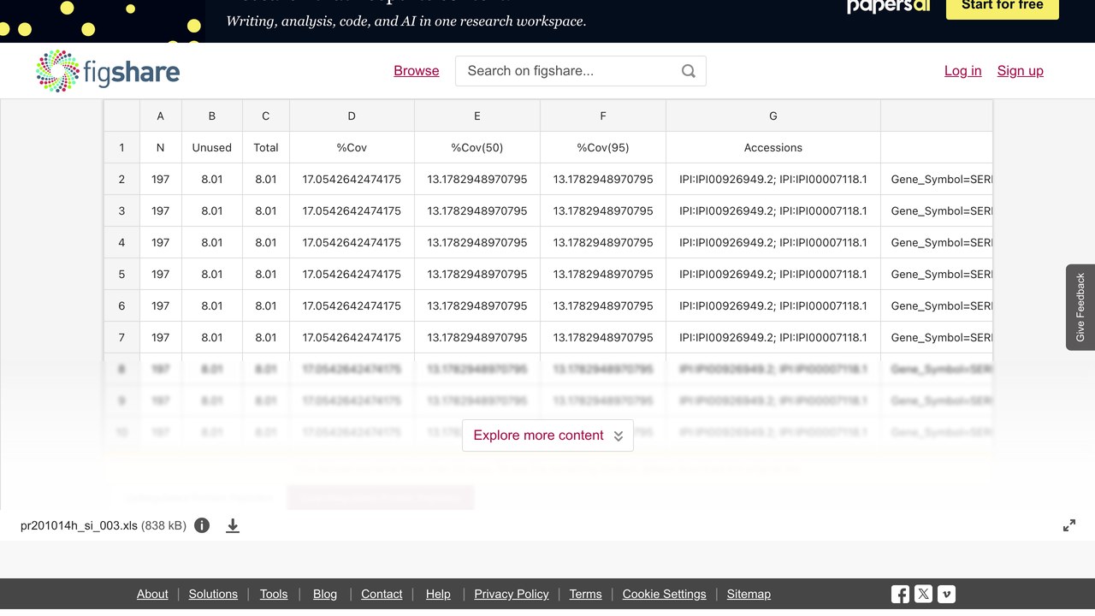Select row 2 header in spreadsheet
Image resolution: width=1095 pixels, height=616 pixels.
[121, 179]
